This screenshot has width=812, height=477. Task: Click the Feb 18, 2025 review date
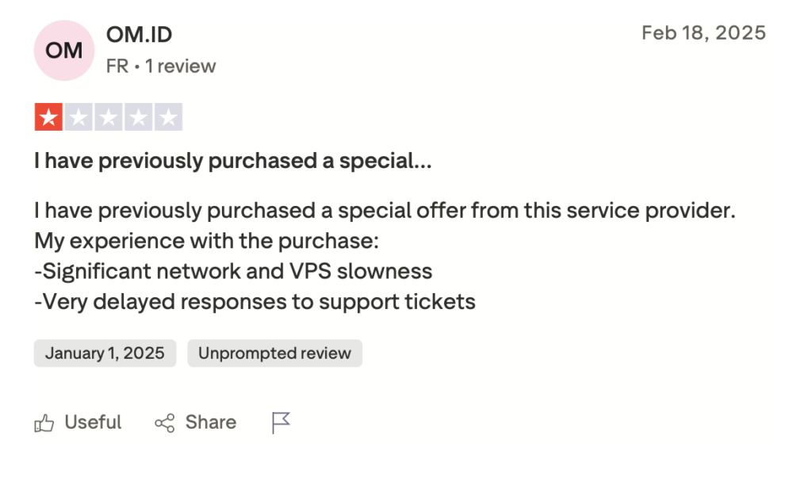tap(704, 33)
